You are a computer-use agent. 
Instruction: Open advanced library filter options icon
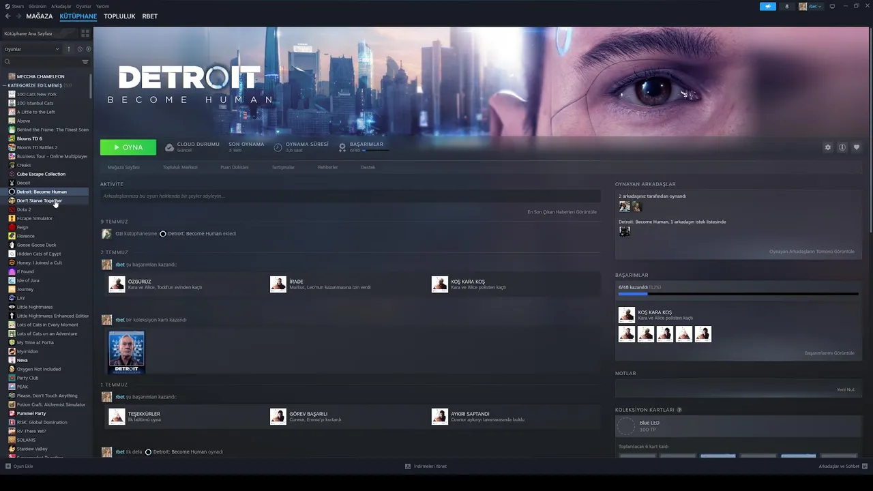(85, 62)
